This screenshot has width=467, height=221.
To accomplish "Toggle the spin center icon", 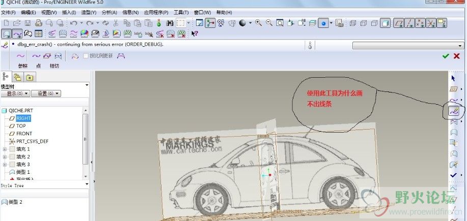I will click(210, 23).
